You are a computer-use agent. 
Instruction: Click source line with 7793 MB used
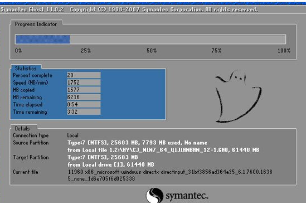click(x=137, y=143)
